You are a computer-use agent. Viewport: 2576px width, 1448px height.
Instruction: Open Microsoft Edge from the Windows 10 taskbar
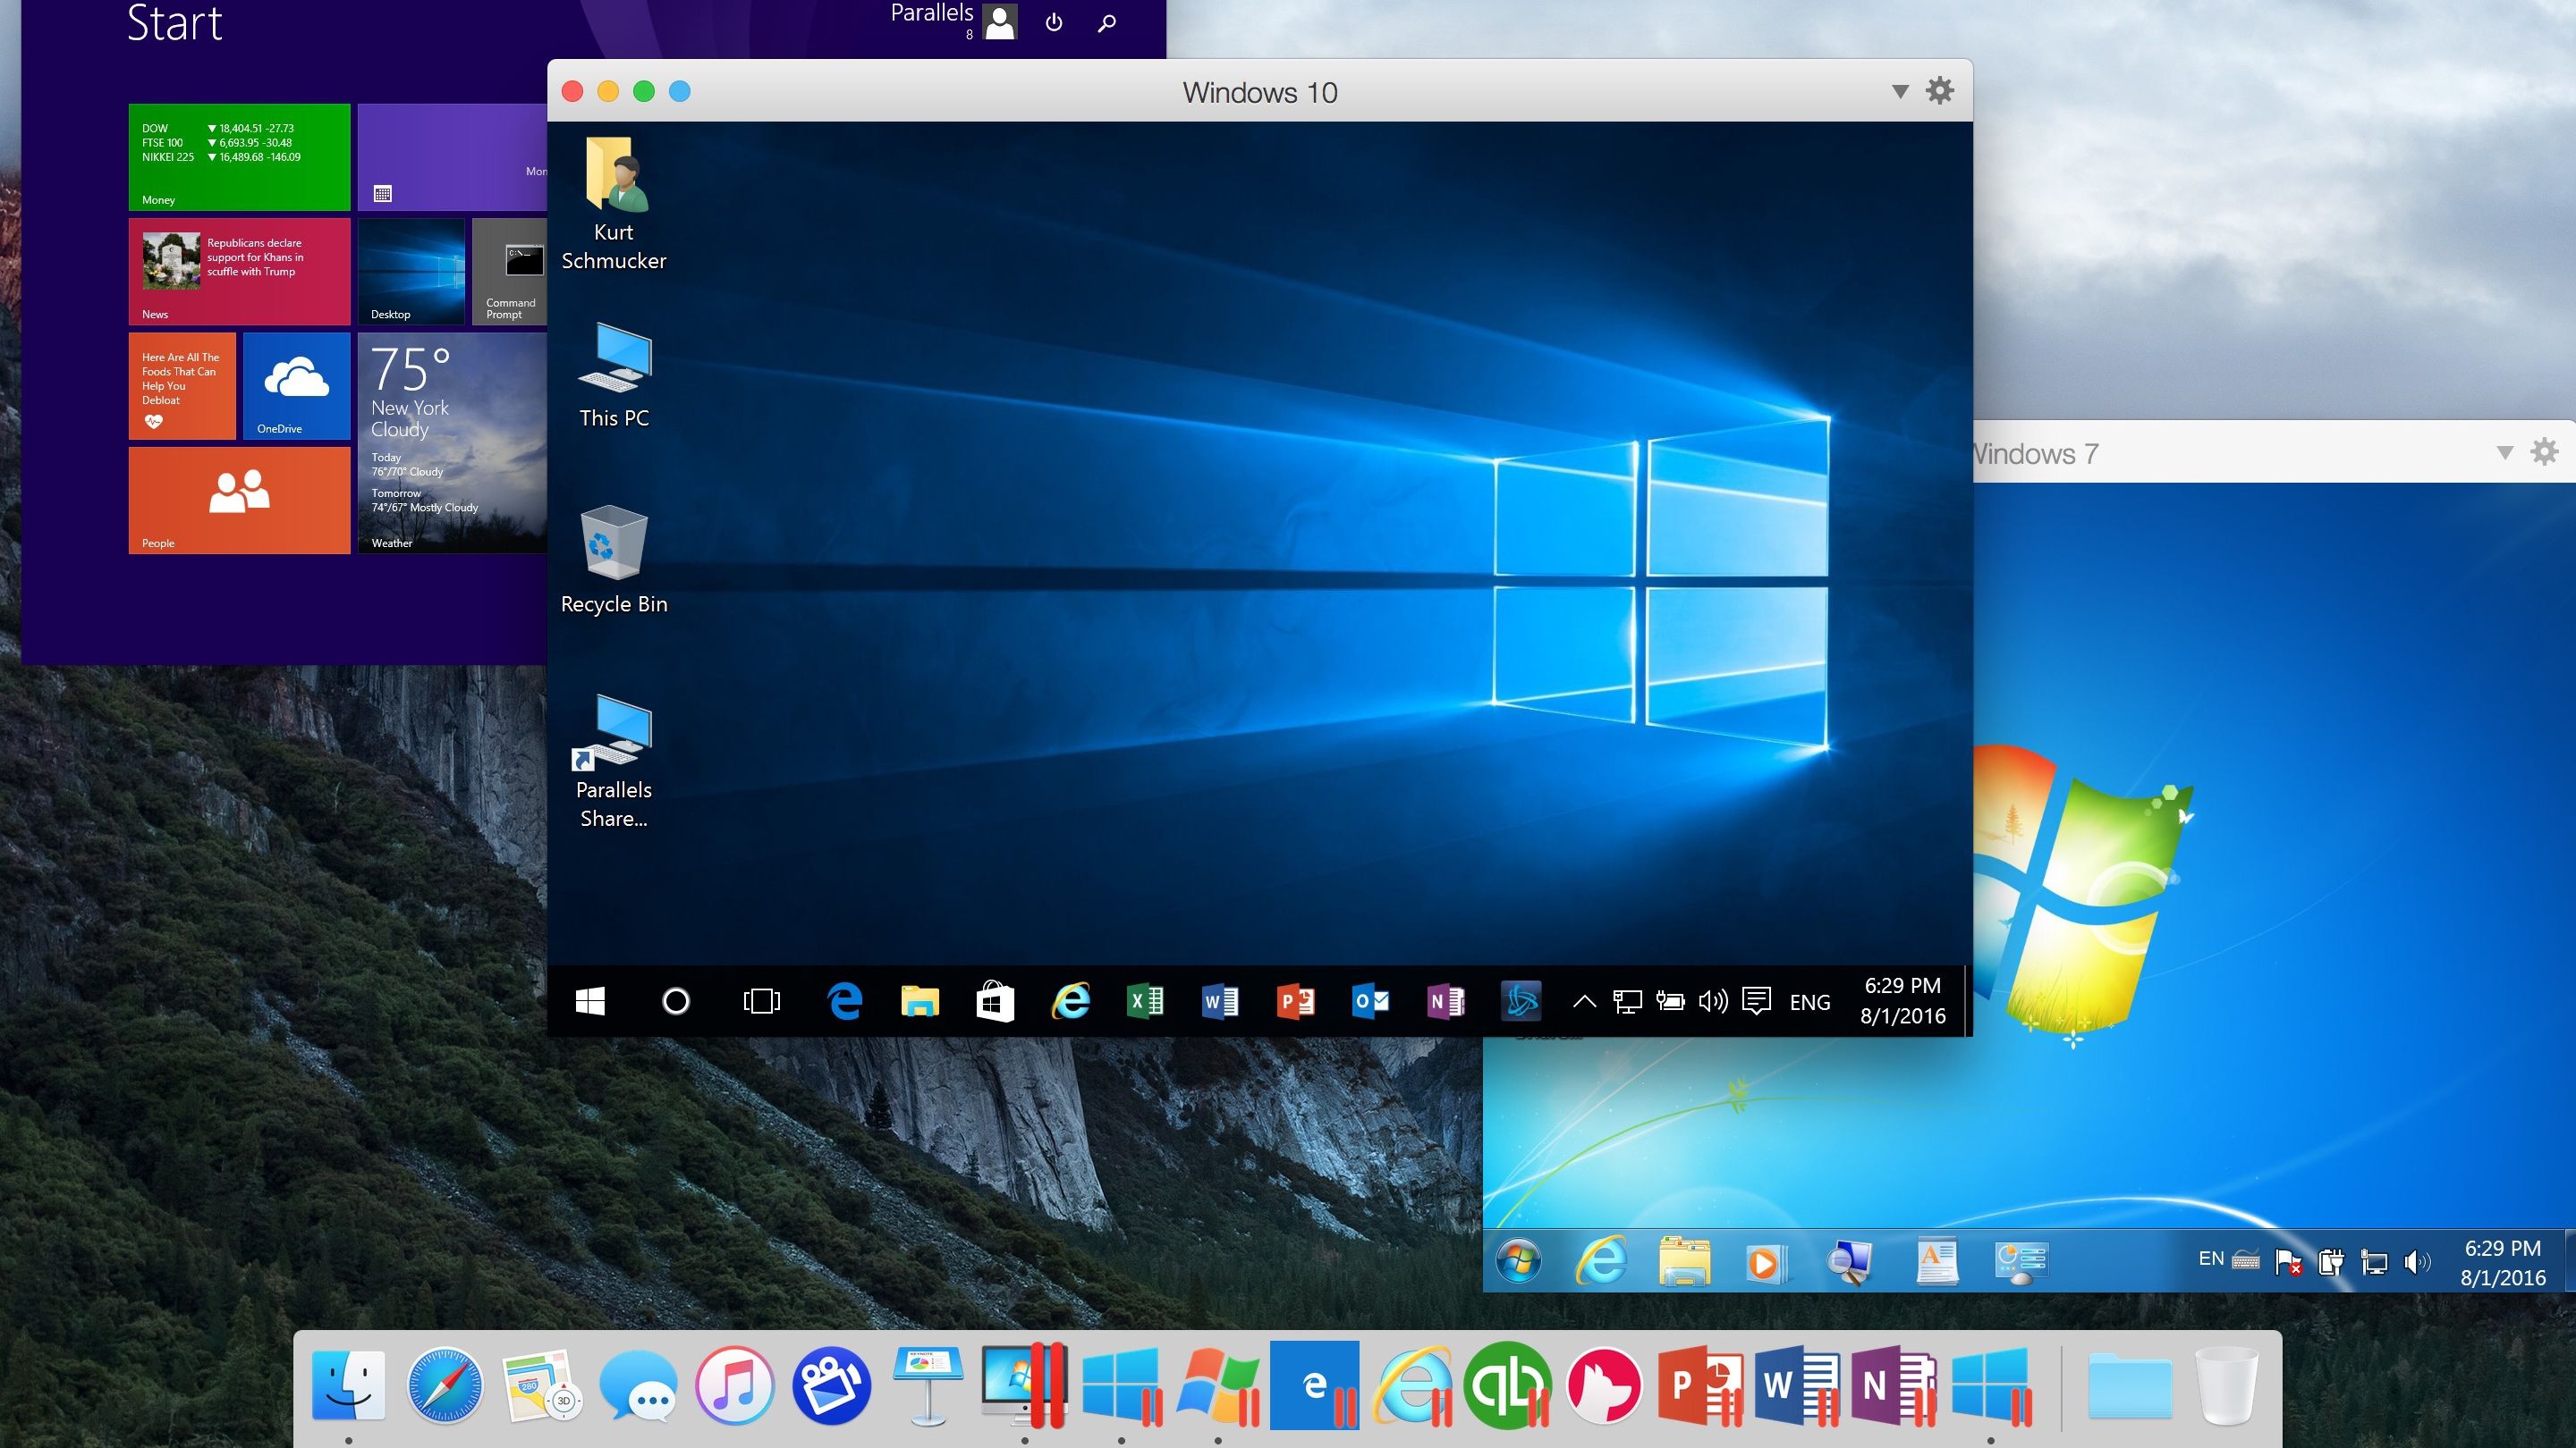845,1002
